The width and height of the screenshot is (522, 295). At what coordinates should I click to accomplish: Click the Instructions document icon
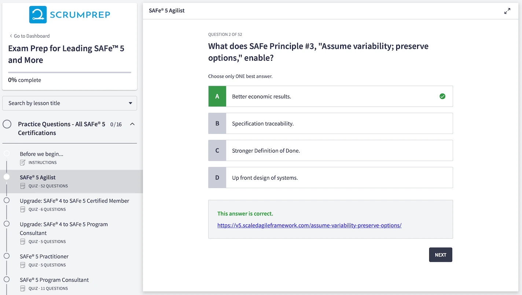click(23, 163)
